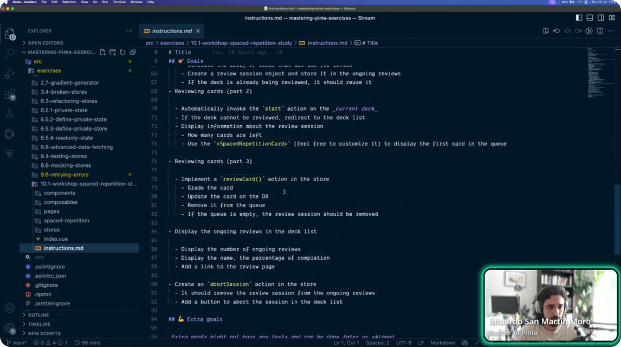
Task: Create a new file from the Explorer toolbar
Action: pyautogui.click(x=103, y=52)
